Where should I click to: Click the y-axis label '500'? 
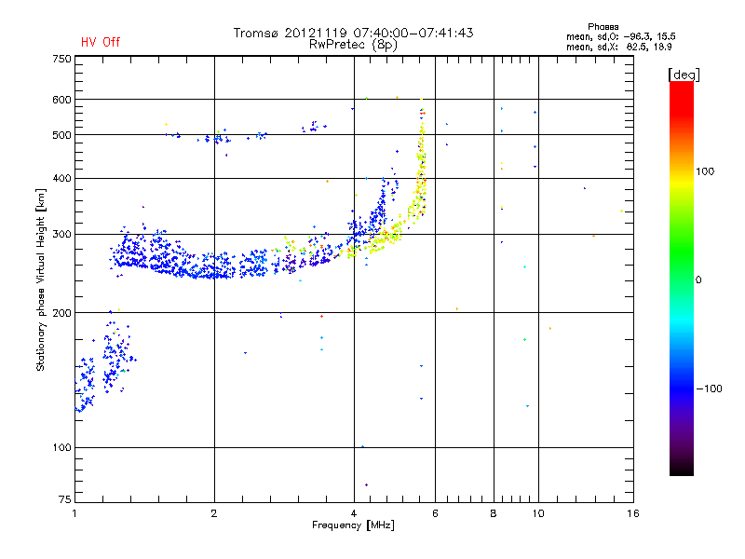coord(61,135)
